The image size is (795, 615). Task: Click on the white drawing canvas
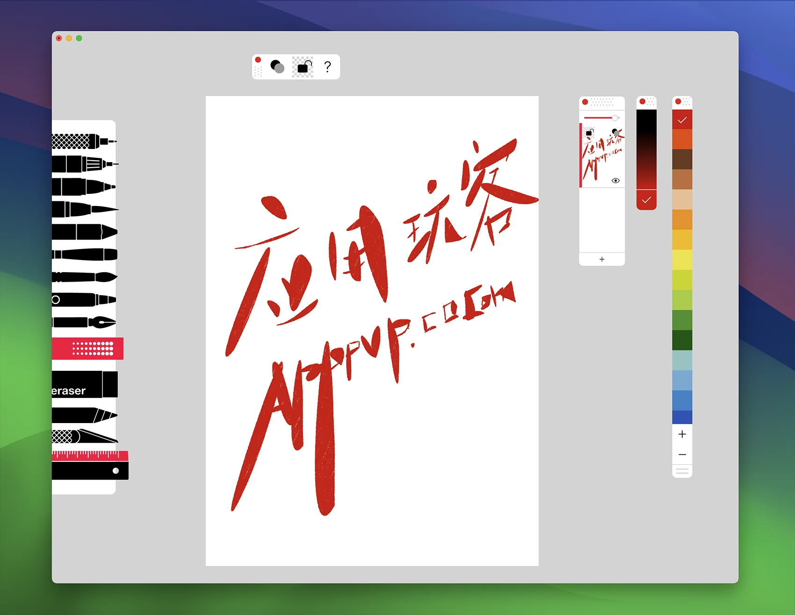372,331
